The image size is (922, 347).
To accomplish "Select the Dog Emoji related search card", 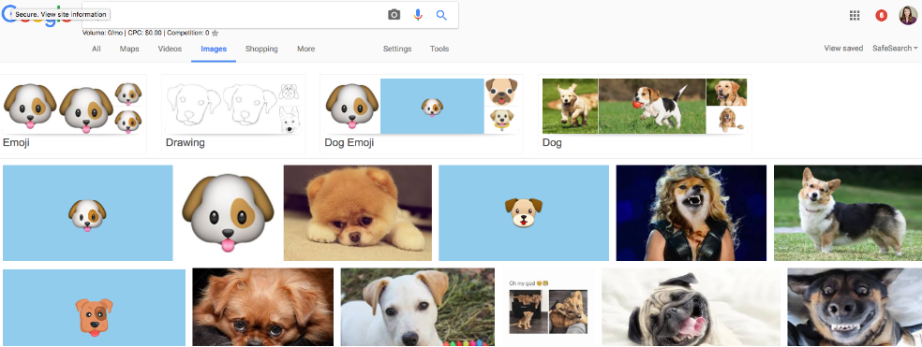I will (422, 114).
